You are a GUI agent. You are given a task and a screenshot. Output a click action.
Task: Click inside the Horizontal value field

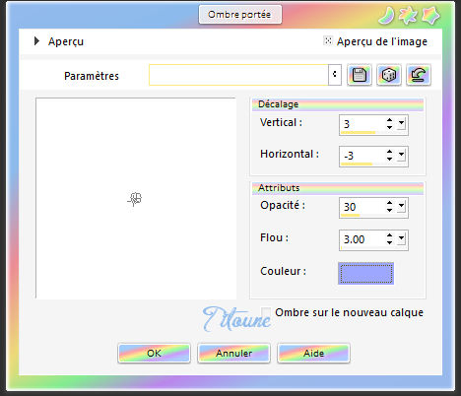[x=362, y=156]
